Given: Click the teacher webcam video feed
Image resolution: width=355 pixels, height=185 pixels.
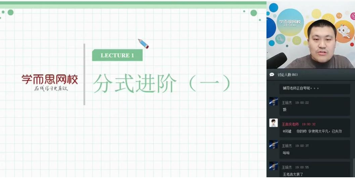Looking at the screenshot, I should 311,35.
